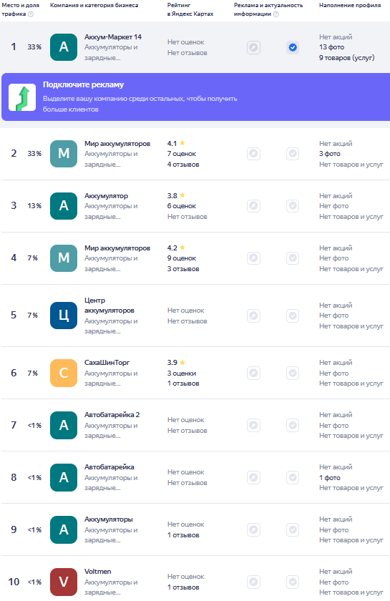Click advertising status icon for Voltmen

pyautogui.click(x=253, y=582)
